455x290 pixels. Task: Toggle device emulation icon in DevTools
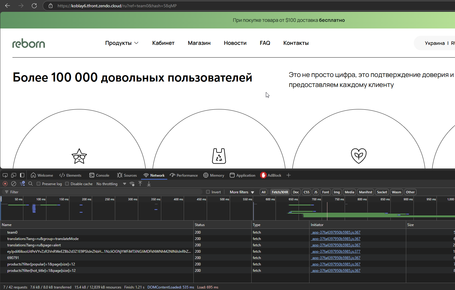(14, 175)
